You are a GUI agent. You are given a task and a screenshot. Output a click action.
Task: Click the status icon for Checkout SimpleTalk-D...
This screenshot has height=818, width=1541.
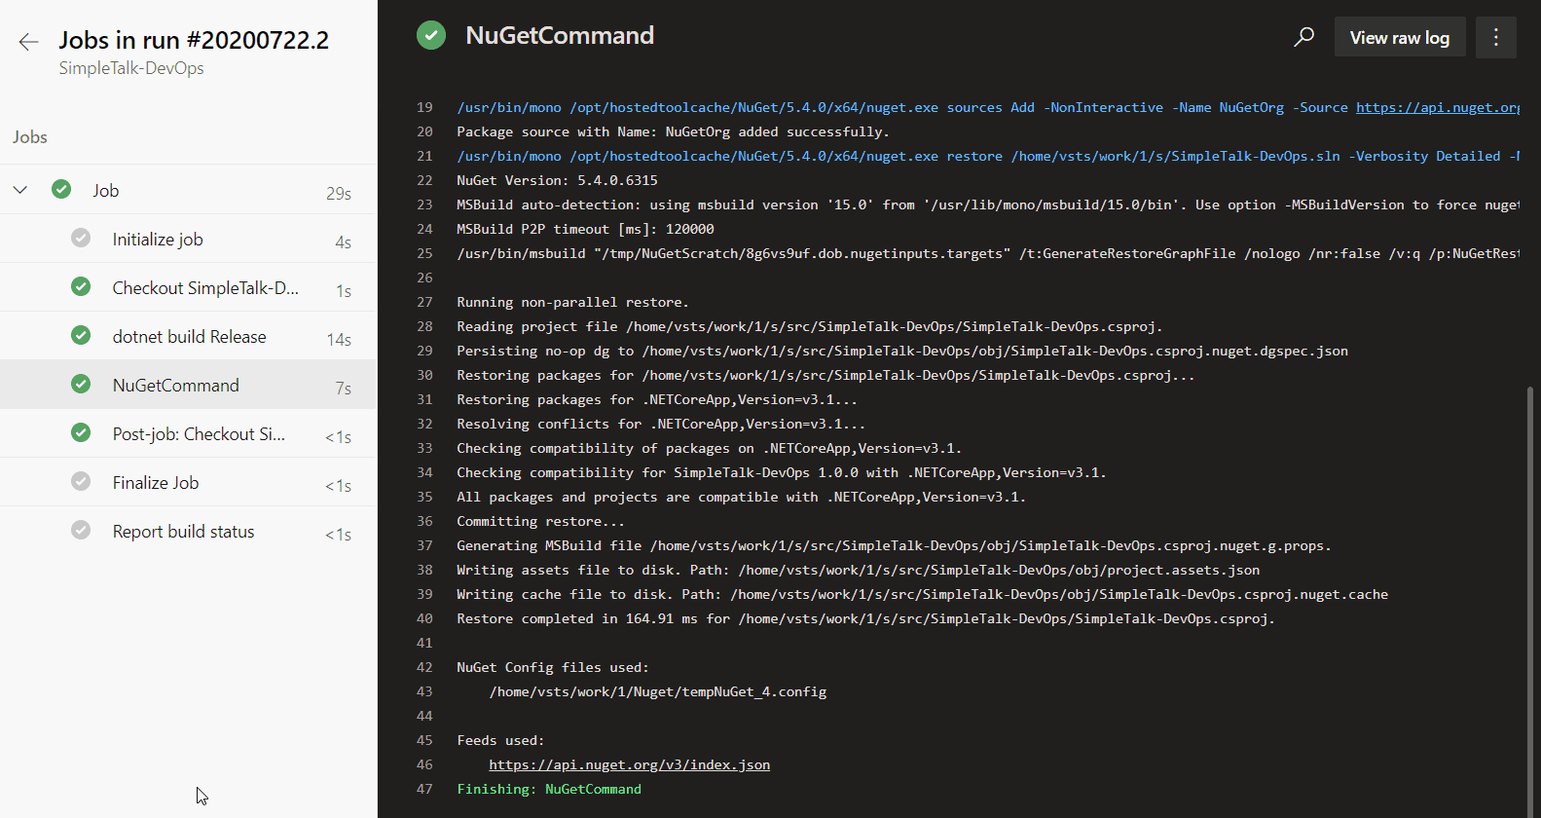pyautogui.click(x=81, y=286)
